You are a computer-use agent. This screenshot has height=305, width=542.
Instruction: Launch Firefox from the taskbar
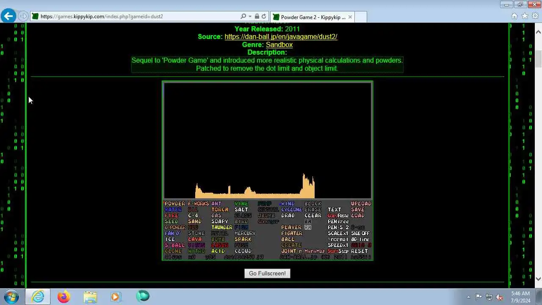64,297
